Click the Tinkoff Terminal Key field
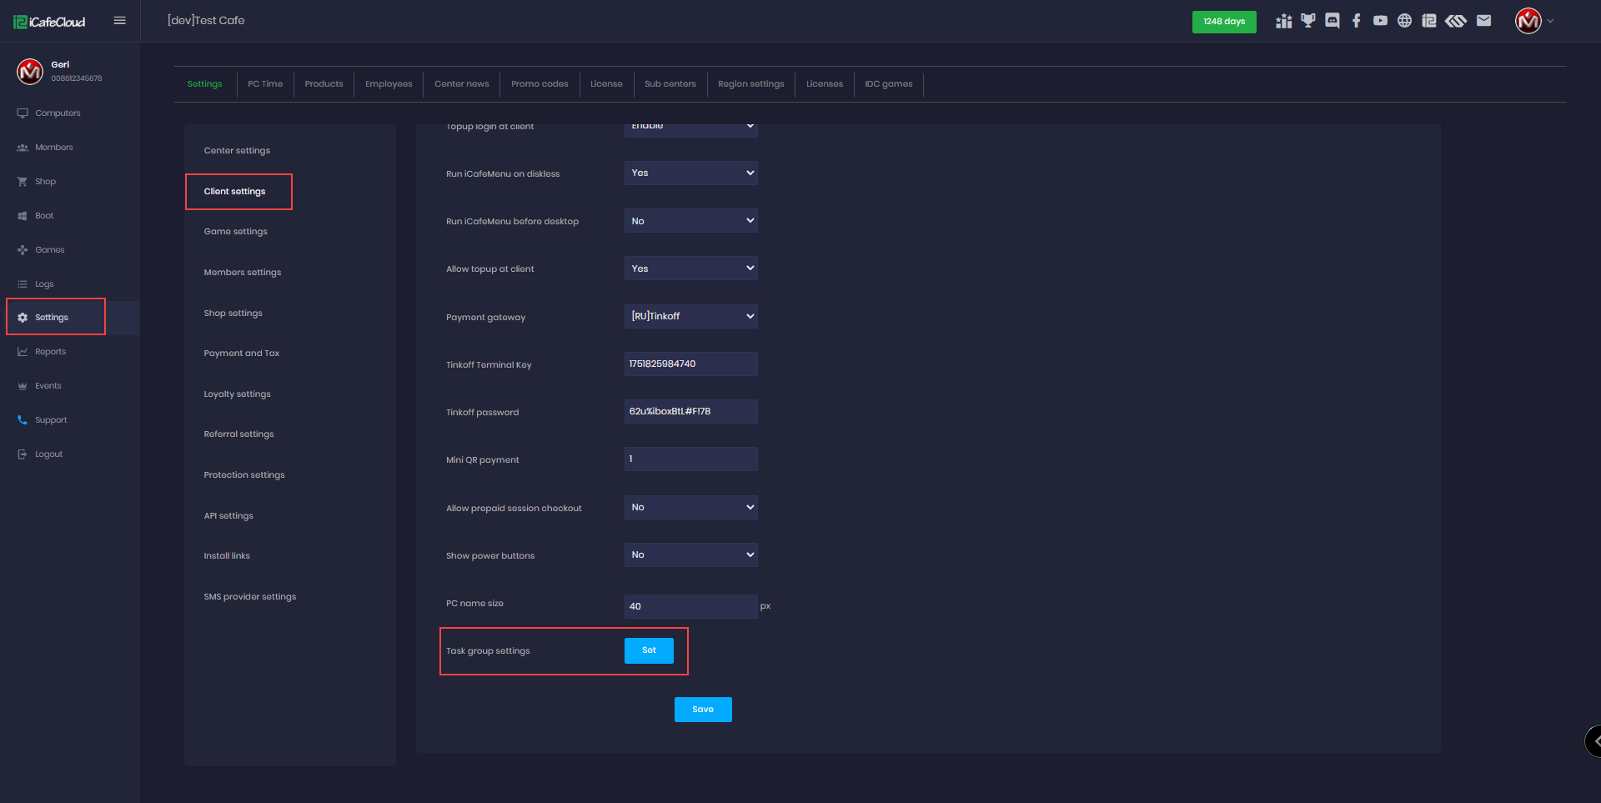 point(690,364)
